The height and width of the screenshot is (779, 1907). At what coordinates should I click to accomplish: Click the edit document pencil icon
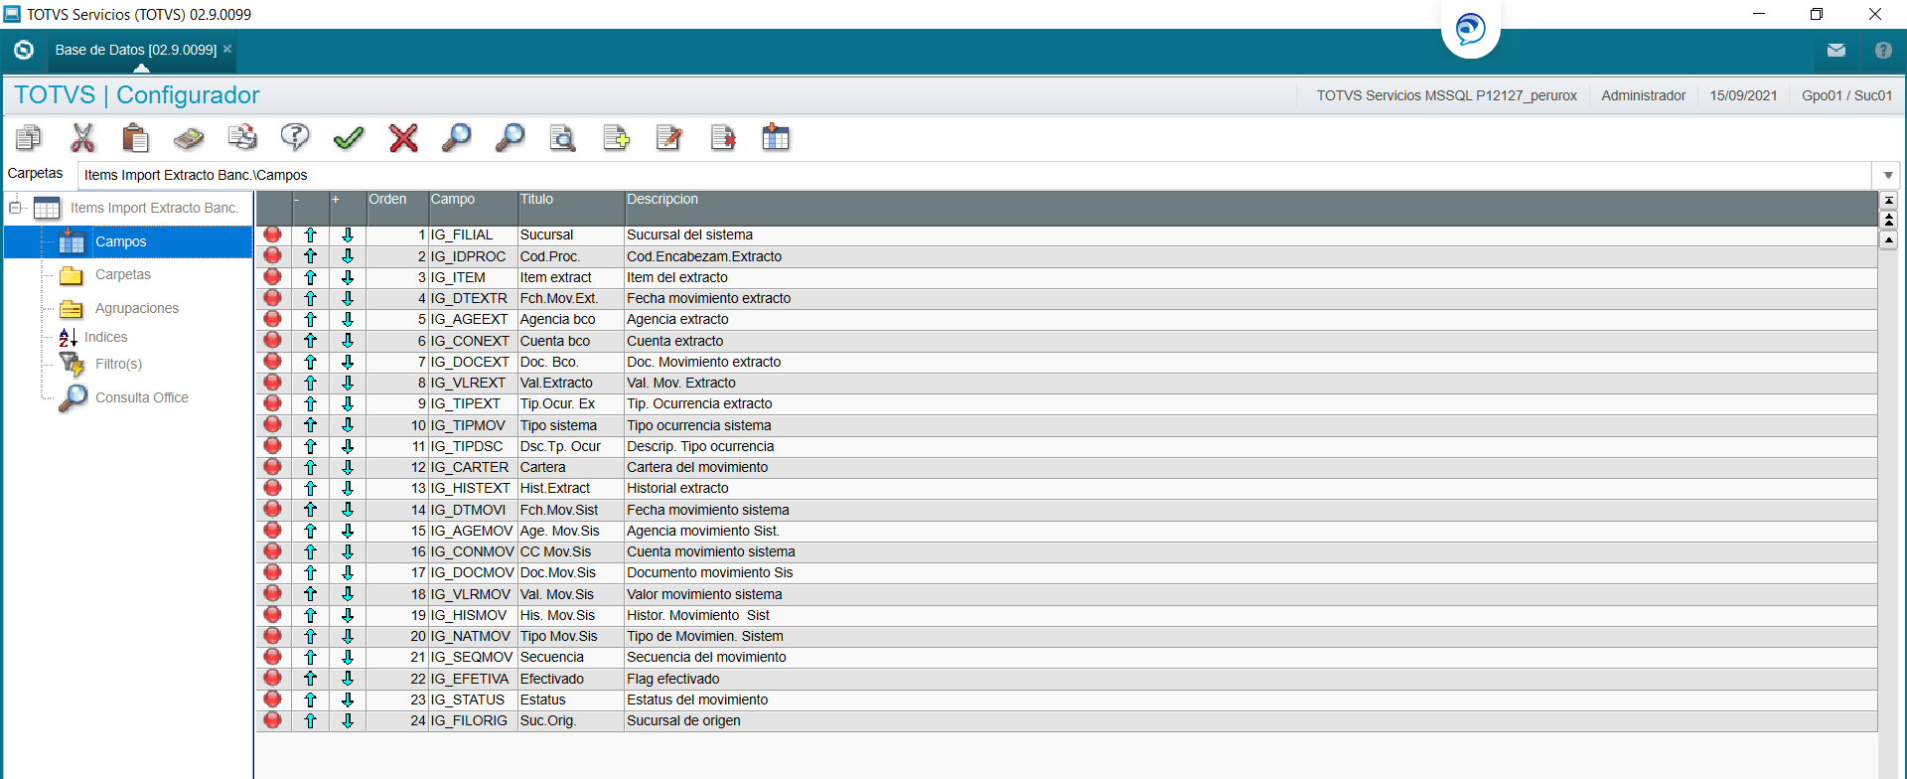click(669, 137)
